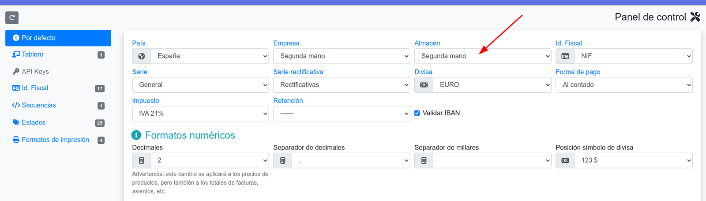706x201 pixels.
Task: Click the Validar IBAN label text
Action: point(441,113)
